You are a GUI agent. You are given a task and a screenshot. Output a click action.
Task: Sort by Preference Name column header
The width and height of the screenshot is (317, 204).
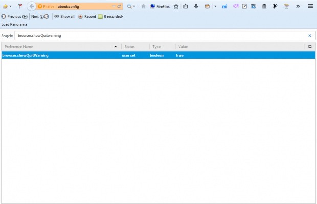(61, 47)
